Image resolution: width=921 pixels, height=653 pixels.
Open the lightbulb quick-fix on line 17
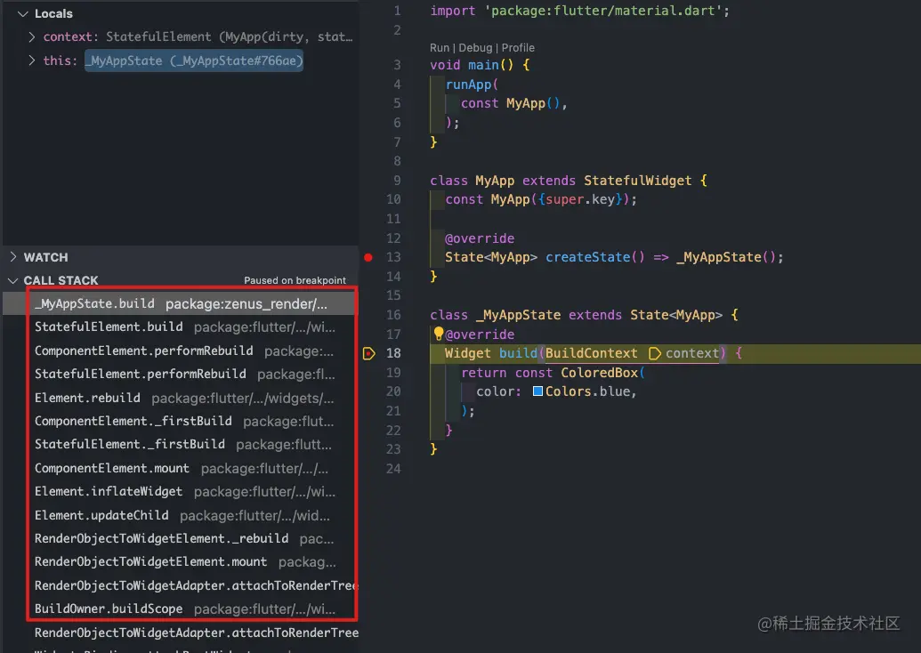click(x=438, y=334)
